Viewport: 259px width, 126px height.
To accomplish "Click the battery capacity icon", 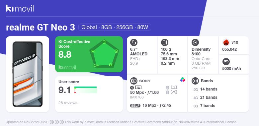I will (x=226, y=62).
